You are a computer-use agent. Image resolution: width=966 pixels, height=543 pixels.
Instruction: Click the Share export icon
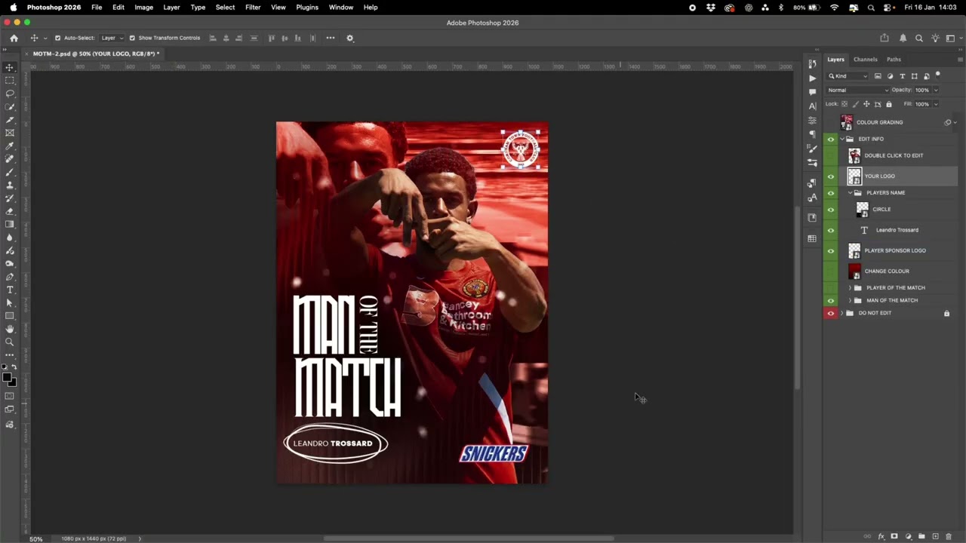tap(884, 38)
